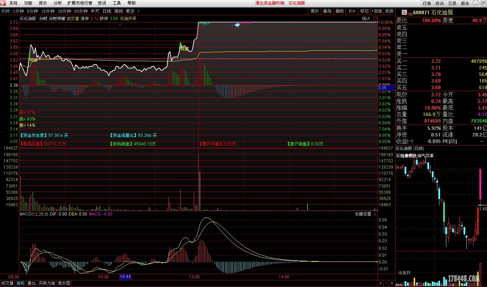
Task: Click the 买五 price 3.68 row
Action: pos(441,87)
